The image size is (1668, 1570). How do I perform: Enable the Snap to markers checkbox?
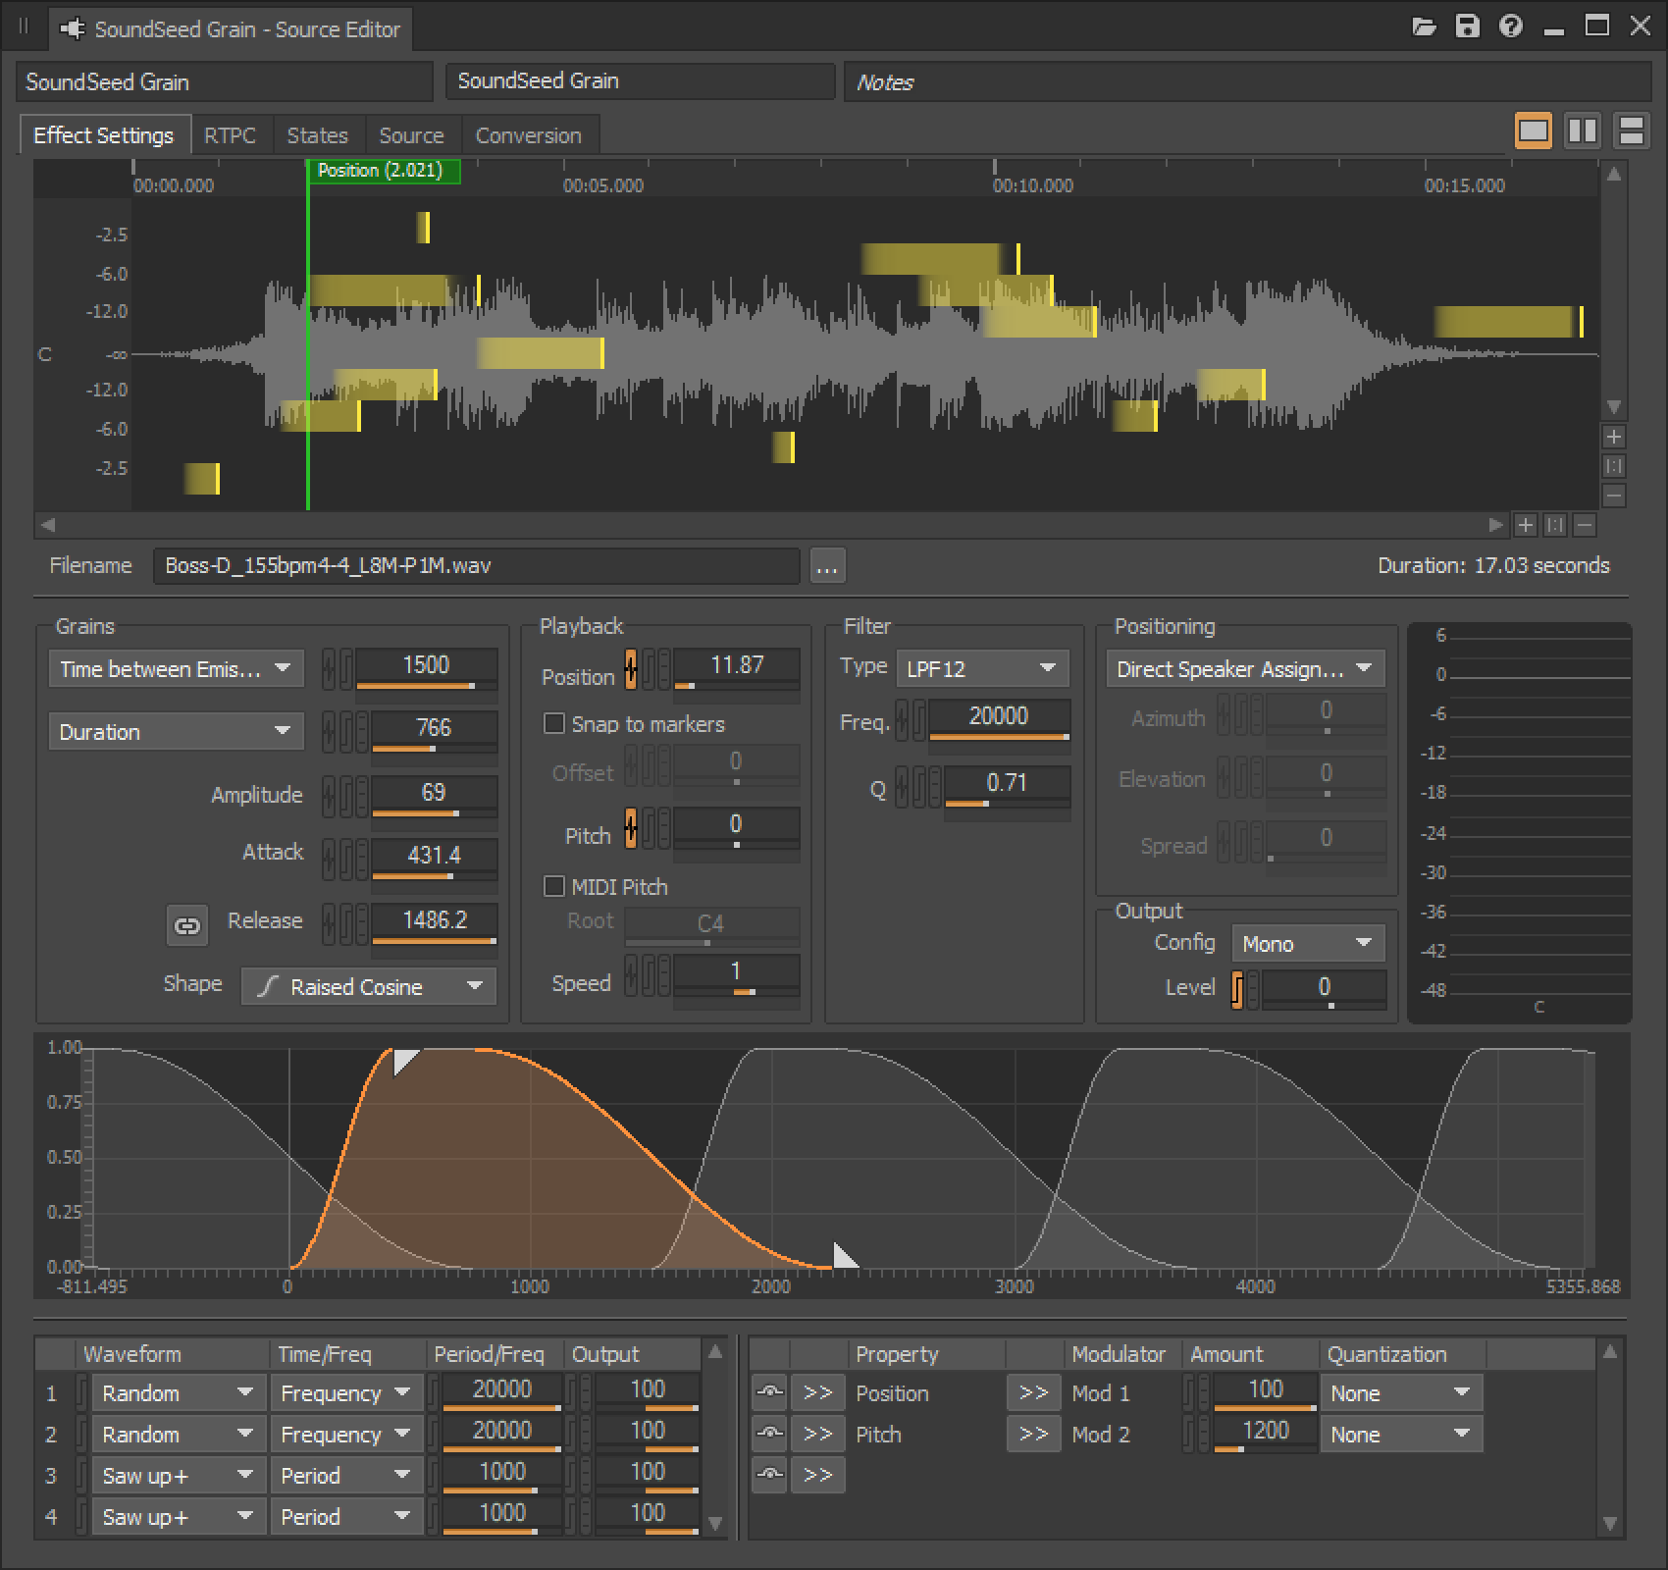[554, 723]
